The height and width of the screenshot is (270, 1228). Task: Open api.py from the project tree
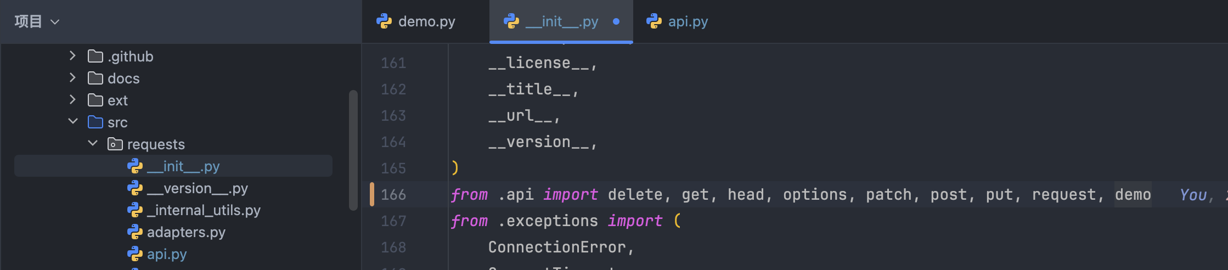pyautogui.click(x=167, y=254)
